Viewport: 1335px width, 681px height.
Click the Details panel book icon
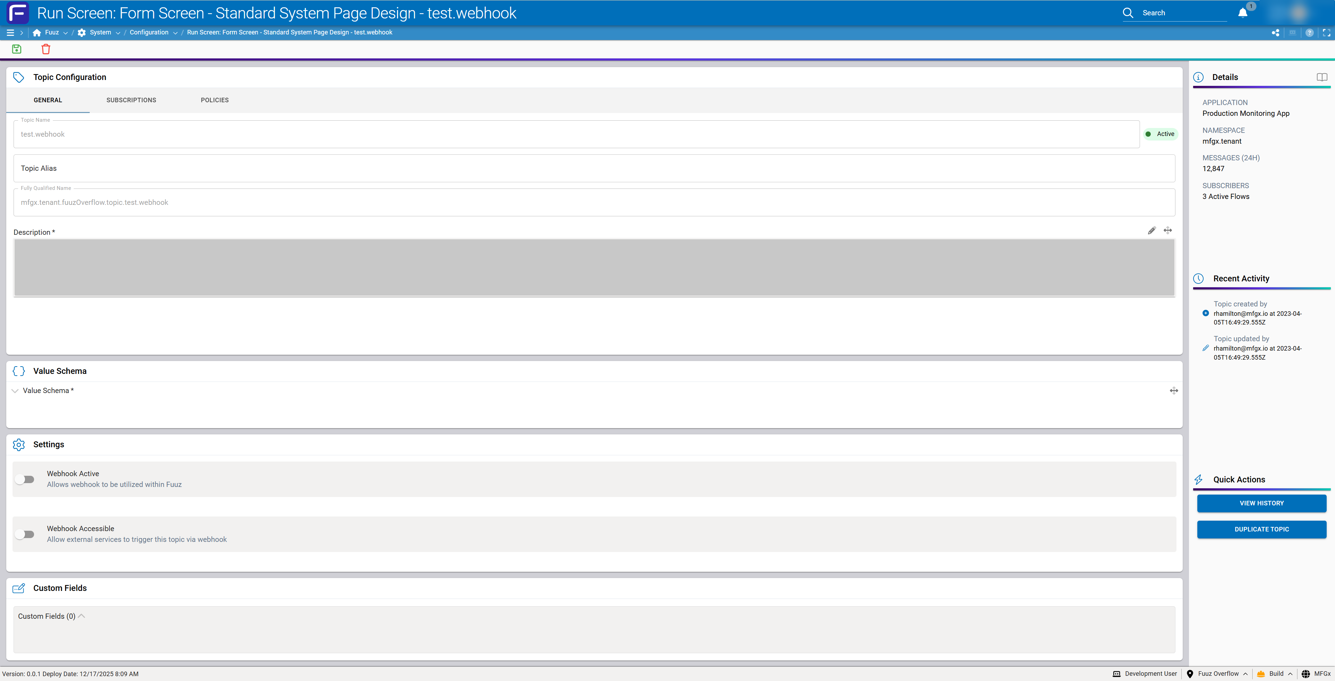pyautogui.click(x=1321, y=77)
